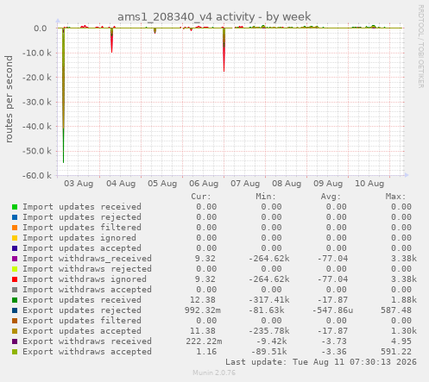The height and width of the screenshot is (382, 429).
Task: Click the '222.22m' Cur value
Action: 204,341
